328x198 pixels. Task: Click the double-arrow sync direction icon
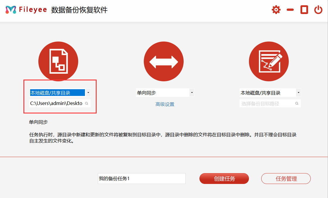(x=163, y=61)
